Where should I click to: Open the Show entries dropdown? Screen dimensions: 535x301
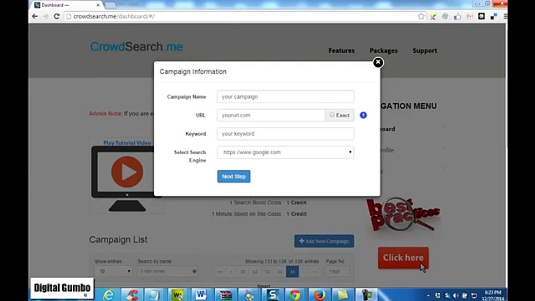tap(113, 271)
